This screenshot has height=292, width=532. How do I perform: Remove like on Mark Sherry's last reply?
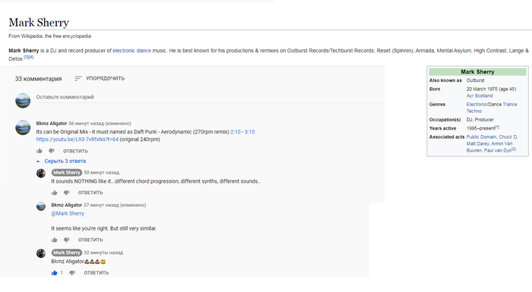pos(54,273)
